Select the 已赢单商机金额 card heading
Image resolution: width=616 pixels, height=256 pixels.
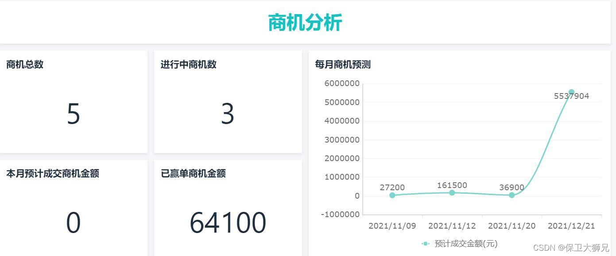pos(193,173)
